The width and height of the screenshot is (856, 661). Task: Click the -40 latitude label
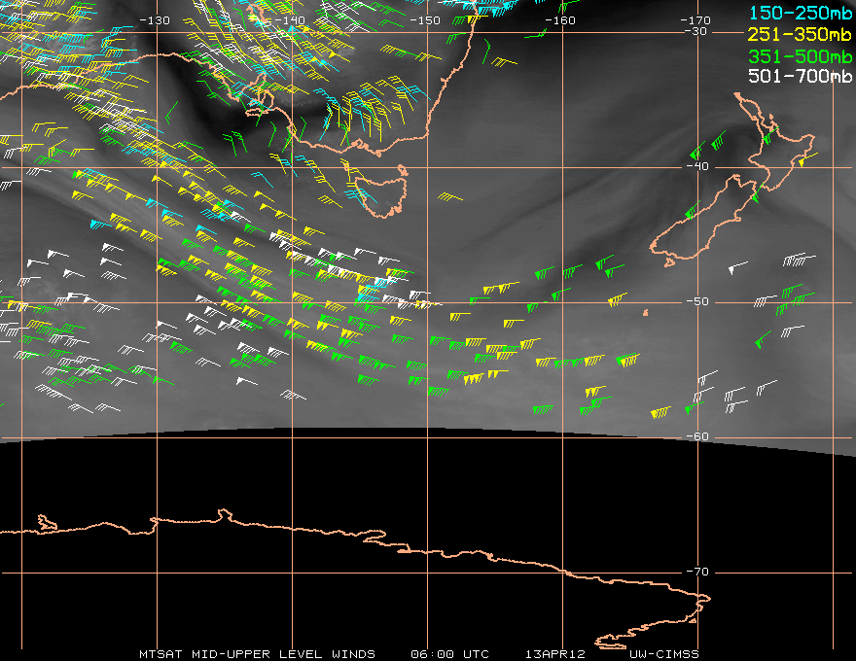tap(697, 167)
